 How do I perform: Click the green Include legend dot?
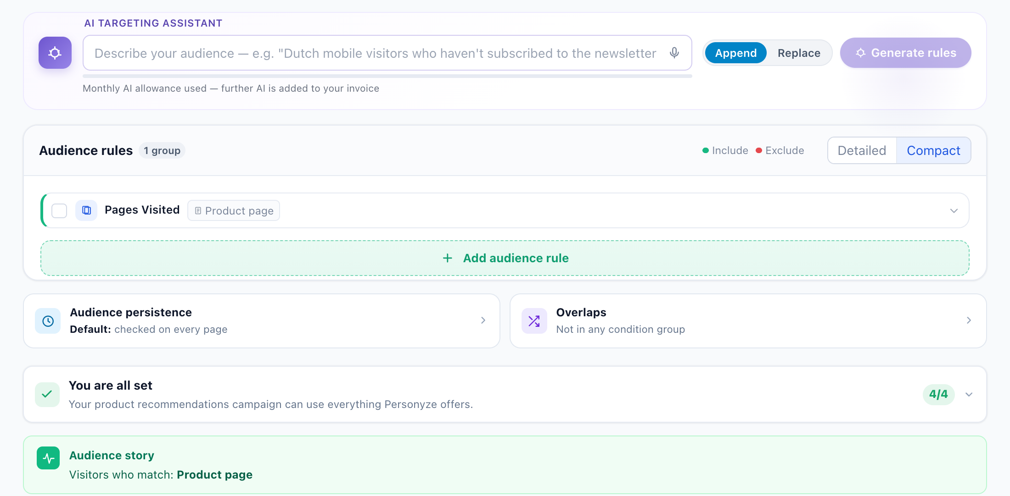706,150
